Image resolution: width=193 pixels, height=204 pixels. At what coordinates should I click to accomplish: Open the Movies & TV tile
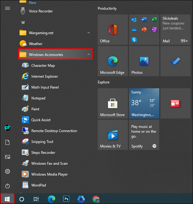[x=113, y=135]
